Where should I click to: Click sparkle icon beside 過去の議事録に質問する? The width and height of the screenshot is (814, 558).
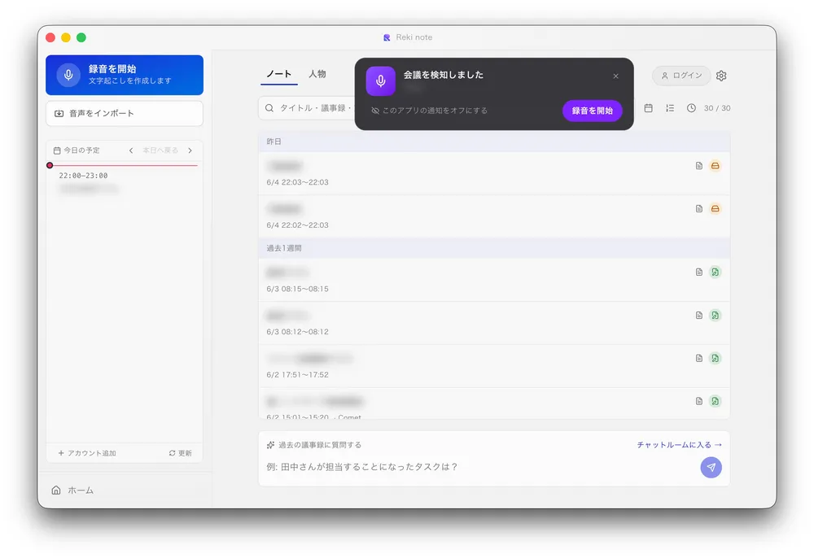[270, 445]
